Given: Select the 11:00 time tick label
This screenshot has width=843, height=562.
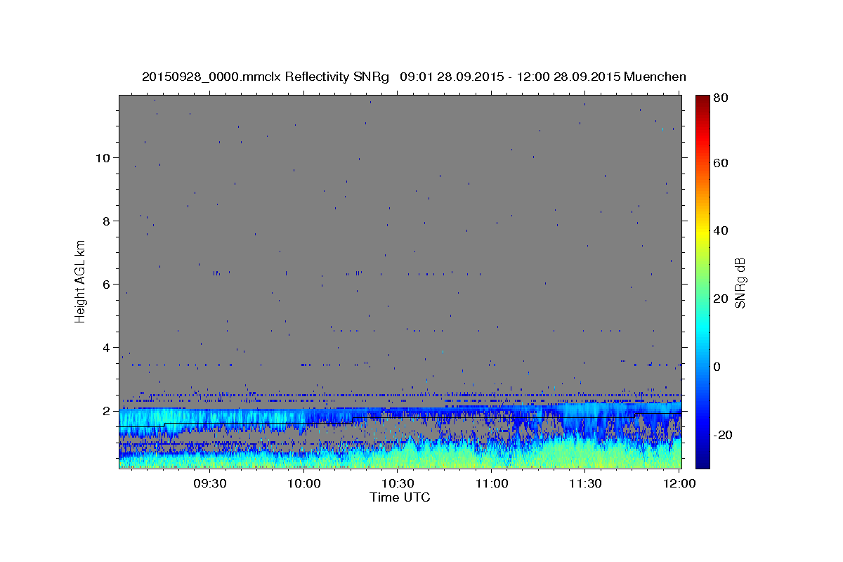Looking at the screenshot, I should pyautogui.click(x=492, y=483).
